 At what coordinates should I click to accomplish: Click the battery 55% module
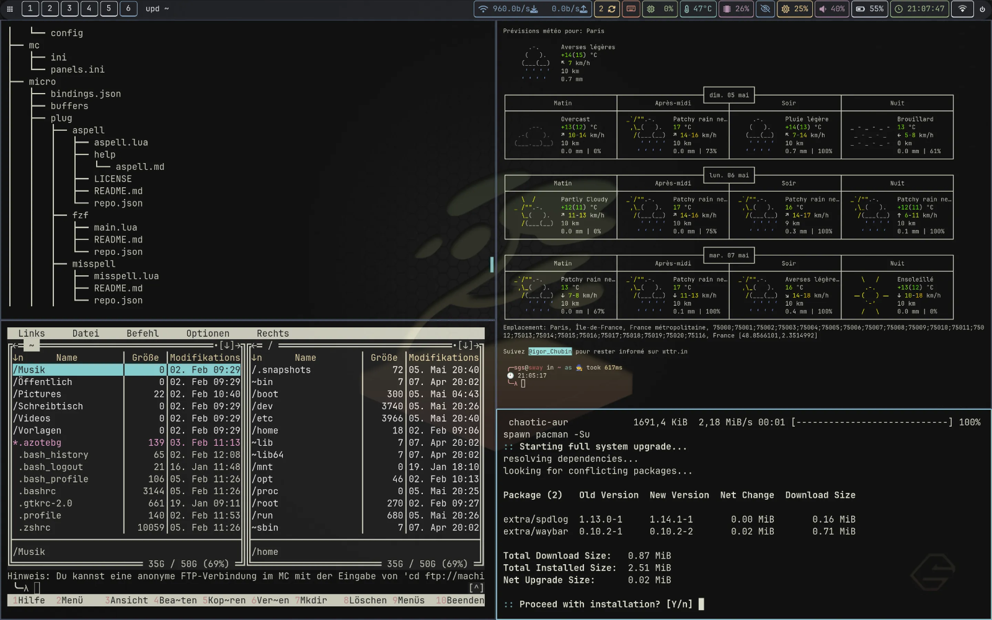click(x=870, y=9)
